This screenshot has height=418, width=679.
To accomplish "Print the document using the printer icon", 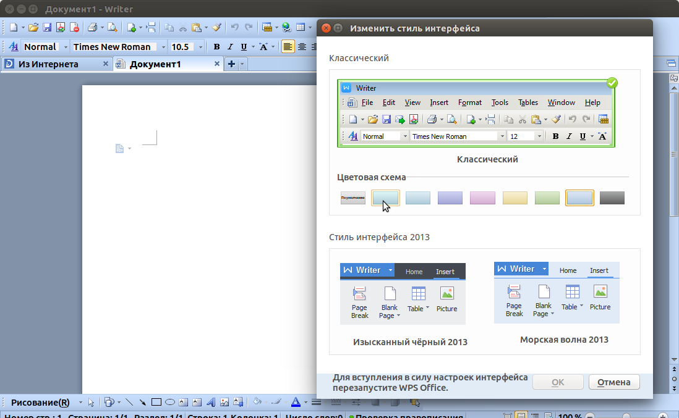I will pyautogui.click(x=92, y=28).
